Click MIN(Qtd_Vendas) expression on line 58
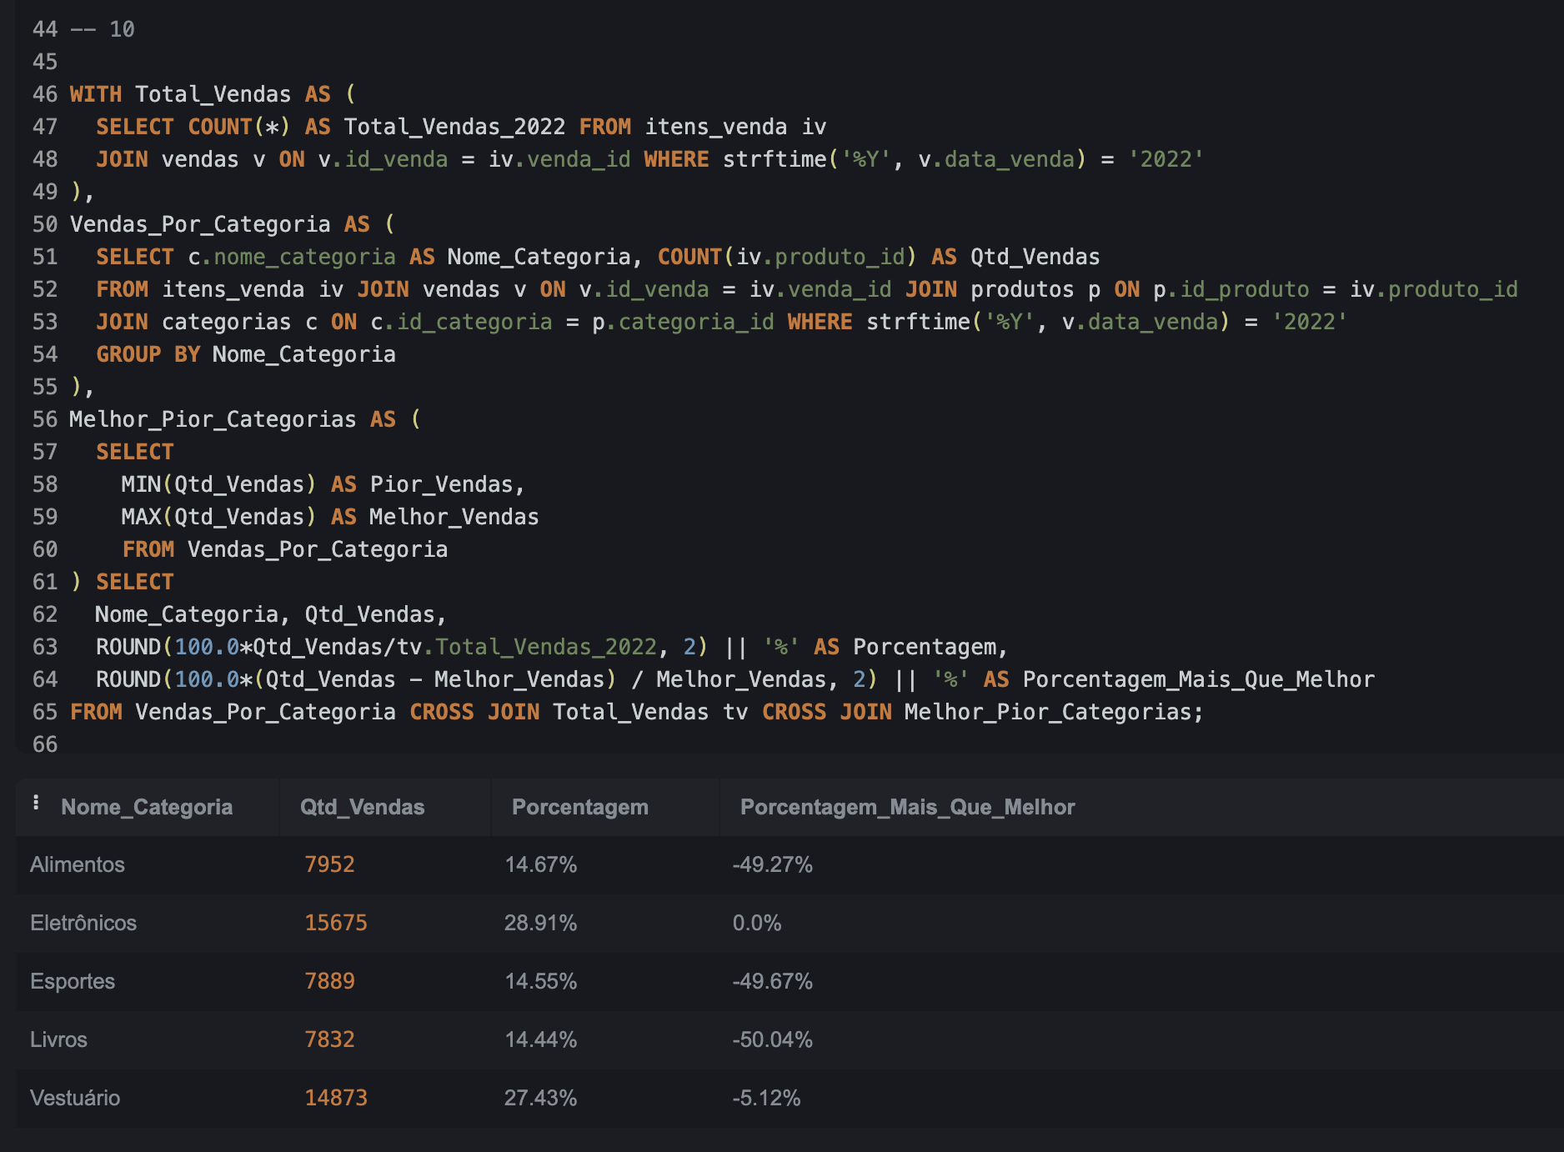Screen dimensions: 1564x1152 [x=218, y=484]
